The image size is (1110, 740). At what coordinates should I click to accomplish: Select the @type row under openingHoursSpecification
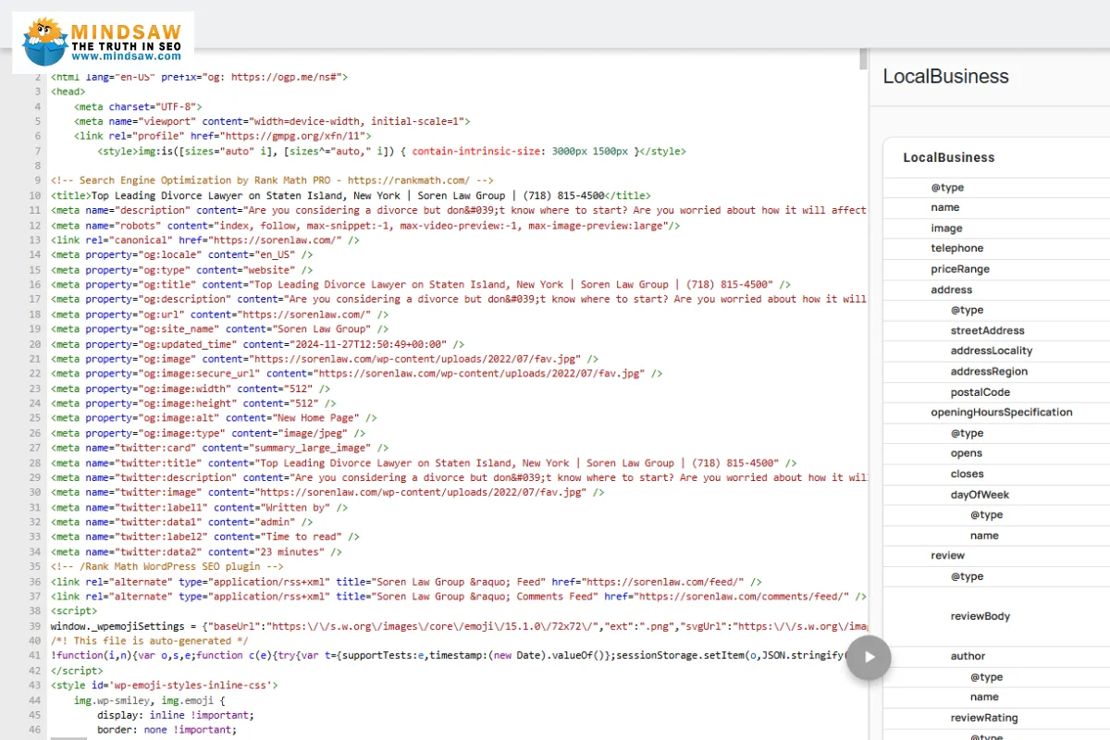(996, 433)
